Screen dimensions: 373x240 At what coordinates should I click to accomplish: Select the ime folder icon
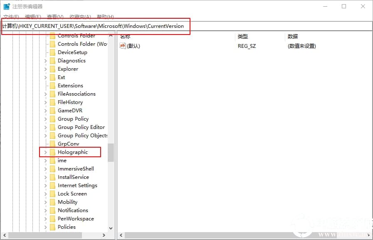(52, 160)
